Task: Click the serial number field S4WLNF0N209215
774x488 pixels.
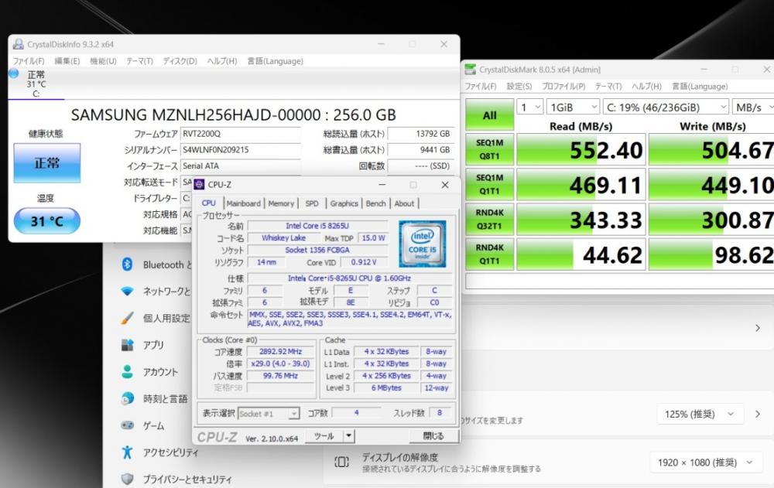Action: point(241,150)
